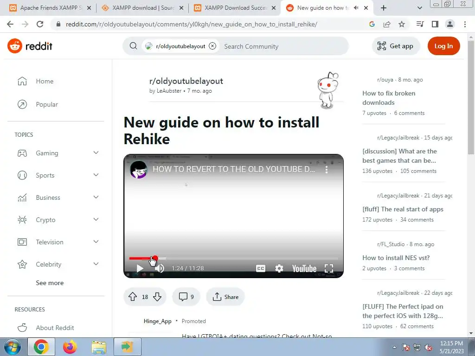
Task: Open How to fix broken downloads post
Action: (389, 98)
